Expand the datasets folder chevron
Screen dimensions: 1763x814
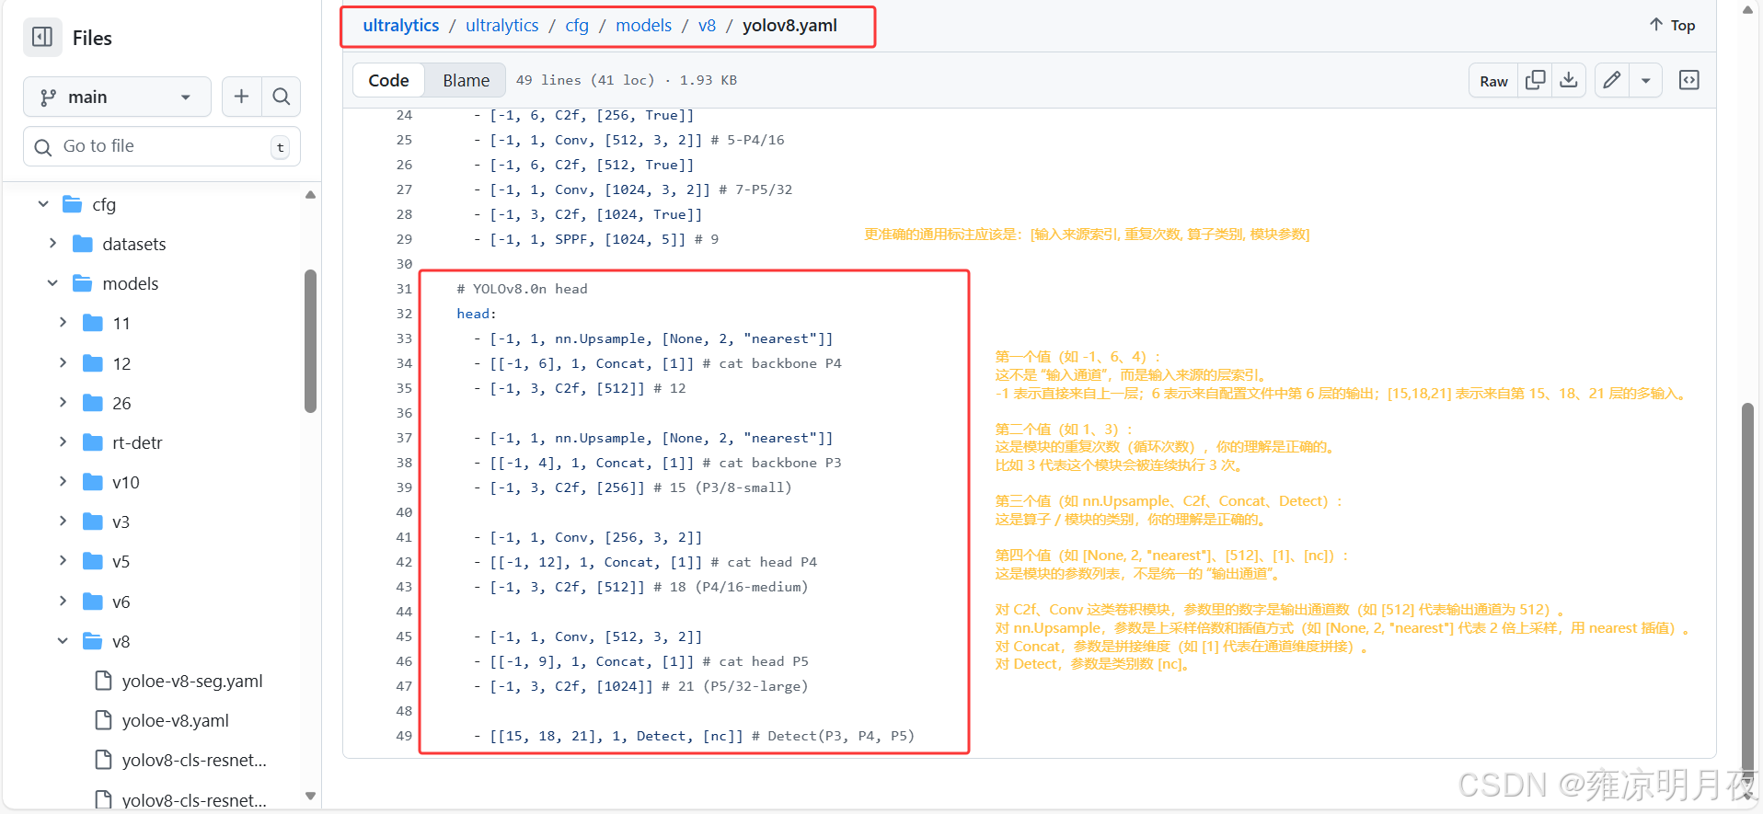coord(52,244)
